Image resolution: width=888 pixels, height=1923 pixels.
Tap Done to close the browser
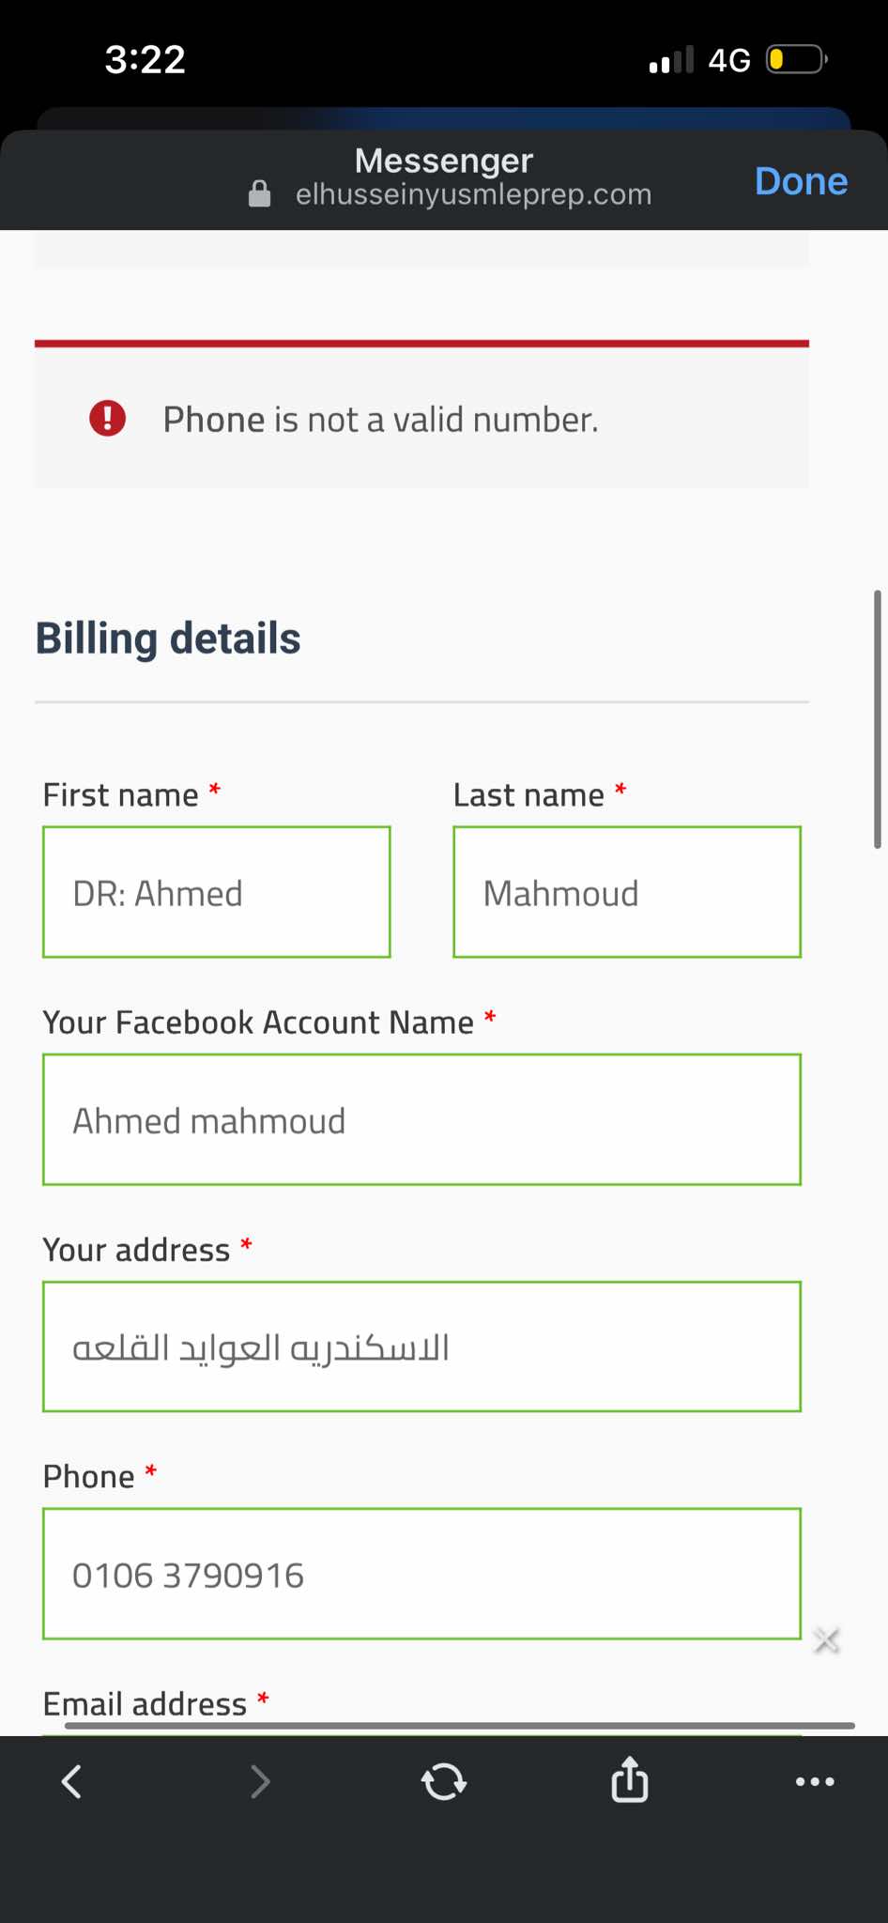801,181
